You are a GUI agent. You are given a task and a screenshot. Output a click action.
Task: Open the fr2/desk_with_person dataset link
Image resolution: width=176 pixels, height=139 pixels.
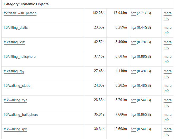[x=20, y=13]
